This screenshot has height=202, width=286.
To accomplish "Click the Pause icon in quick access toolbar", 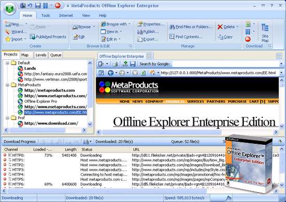I will tap(45, 6).
